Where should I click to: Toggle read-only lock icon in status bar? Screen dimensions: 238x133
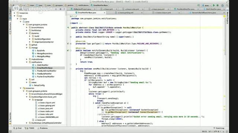223,132
